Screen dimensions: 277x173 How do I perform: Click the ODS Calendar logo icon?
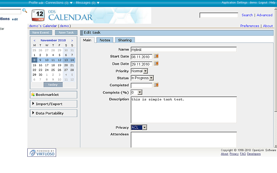pos(38,16)
